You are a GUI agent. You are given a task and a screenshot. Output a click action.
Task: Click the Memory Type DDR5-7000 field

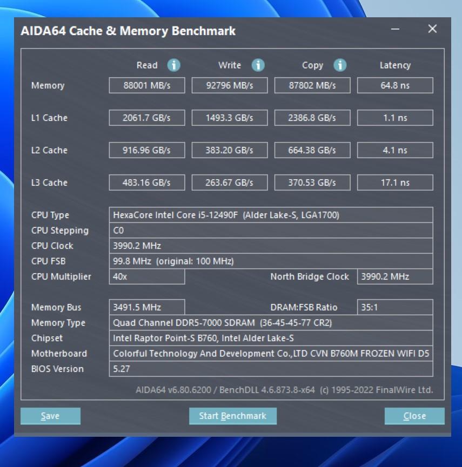(271, 323)
